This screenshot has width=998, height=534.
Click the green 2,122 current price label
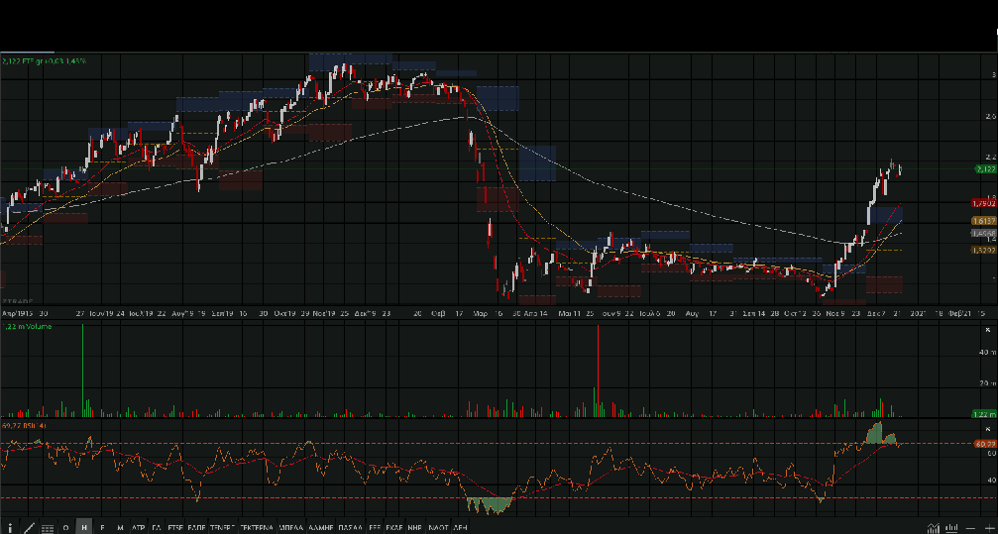point(985,169)
